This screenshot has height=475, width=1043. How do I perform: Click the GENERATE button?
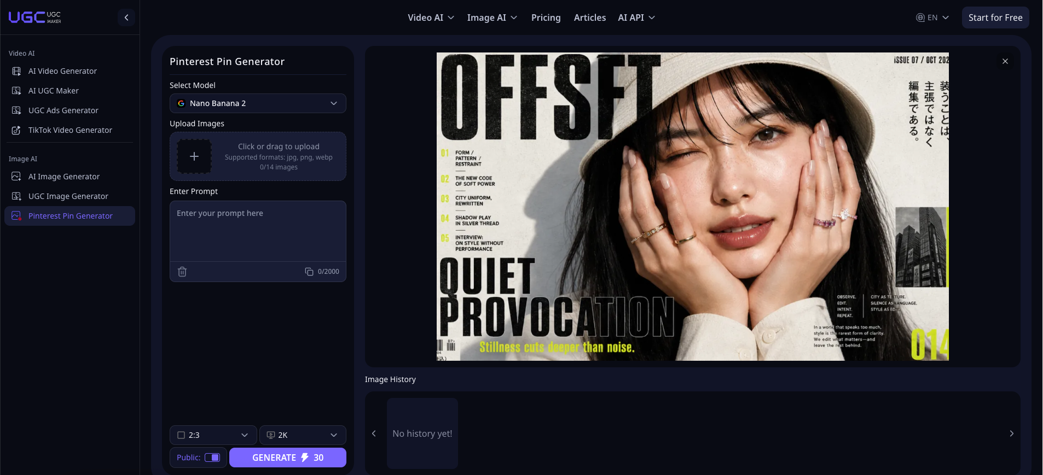tap(288, 458)
